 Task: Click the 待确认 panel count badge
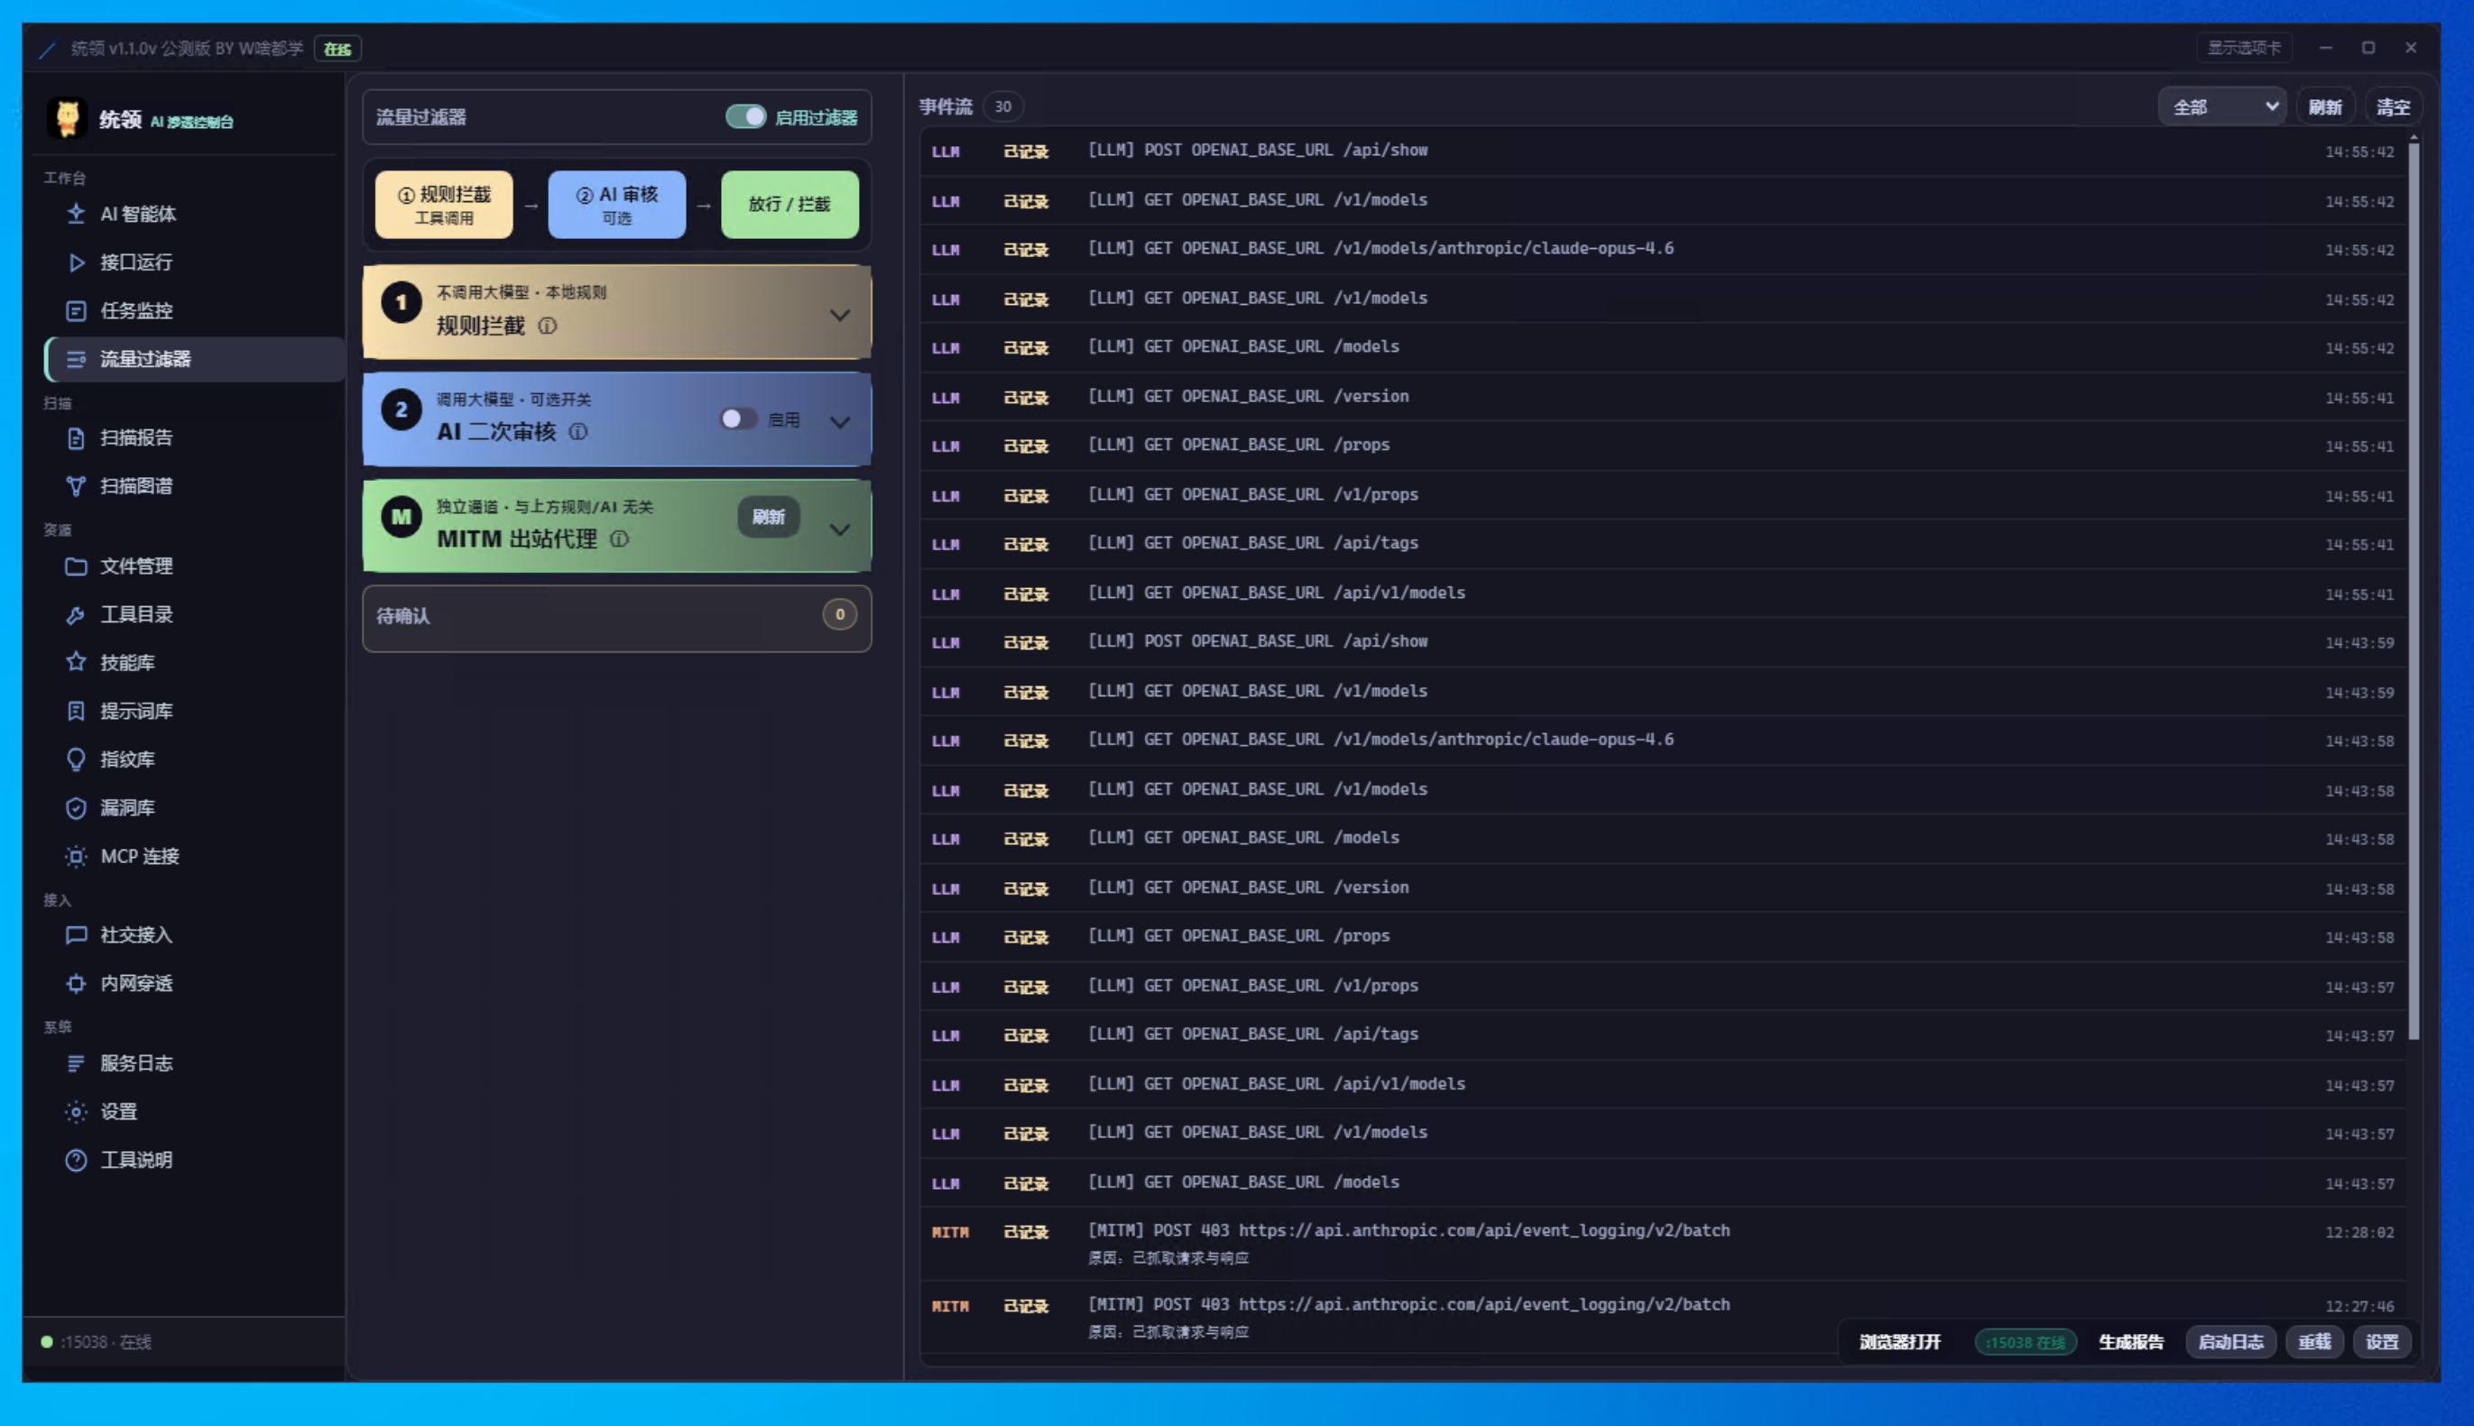click(x=839, y=615)
